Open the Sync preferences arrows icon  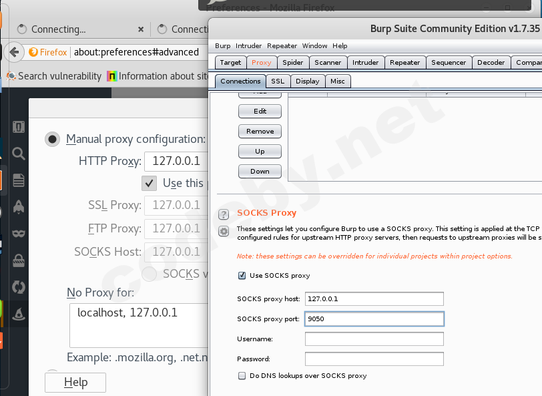point(19,287)
